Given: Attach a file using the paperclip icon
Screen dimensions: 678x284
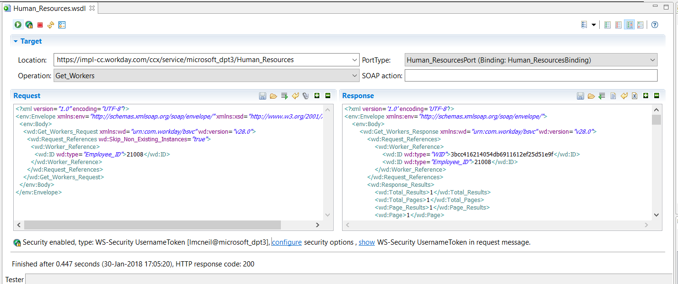Looking at the screenshot, I should tap(305, 95).
